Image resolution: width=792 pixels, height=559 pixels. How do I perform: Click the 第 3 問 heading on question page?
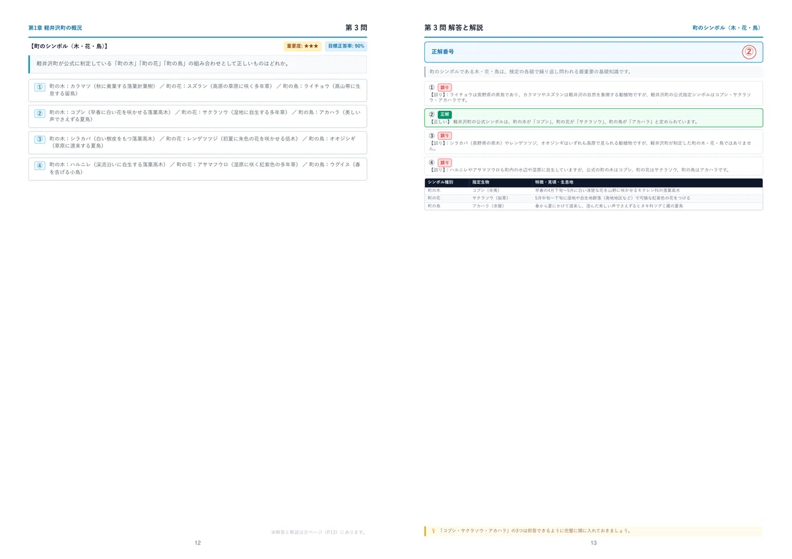(x=356, y=28)
